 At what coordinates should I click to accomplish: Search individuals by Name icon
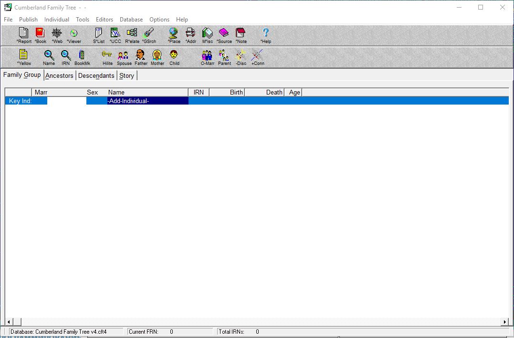49,55
